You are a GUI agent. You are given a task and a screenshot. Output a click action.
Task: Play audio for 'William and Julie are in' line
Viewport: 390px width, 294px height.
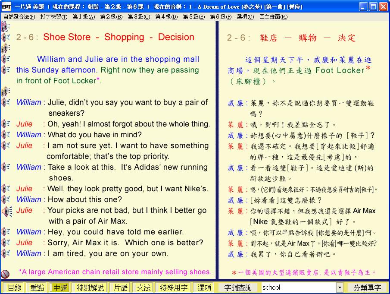tap(6, 59)
